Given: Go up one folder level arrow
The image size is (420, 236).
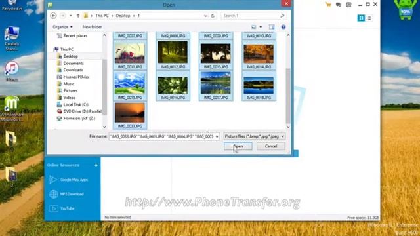Looking at the screenshot, I should pos(78,16).
